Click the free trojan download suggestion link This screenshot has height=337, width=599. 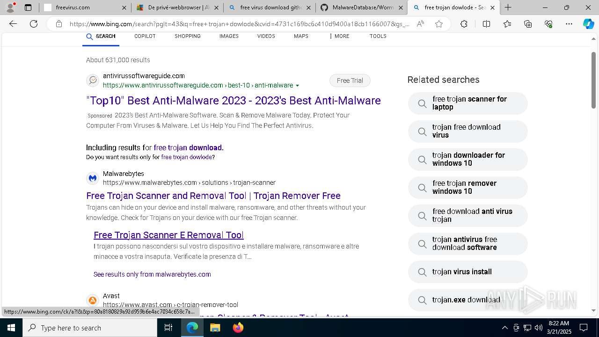188,147
